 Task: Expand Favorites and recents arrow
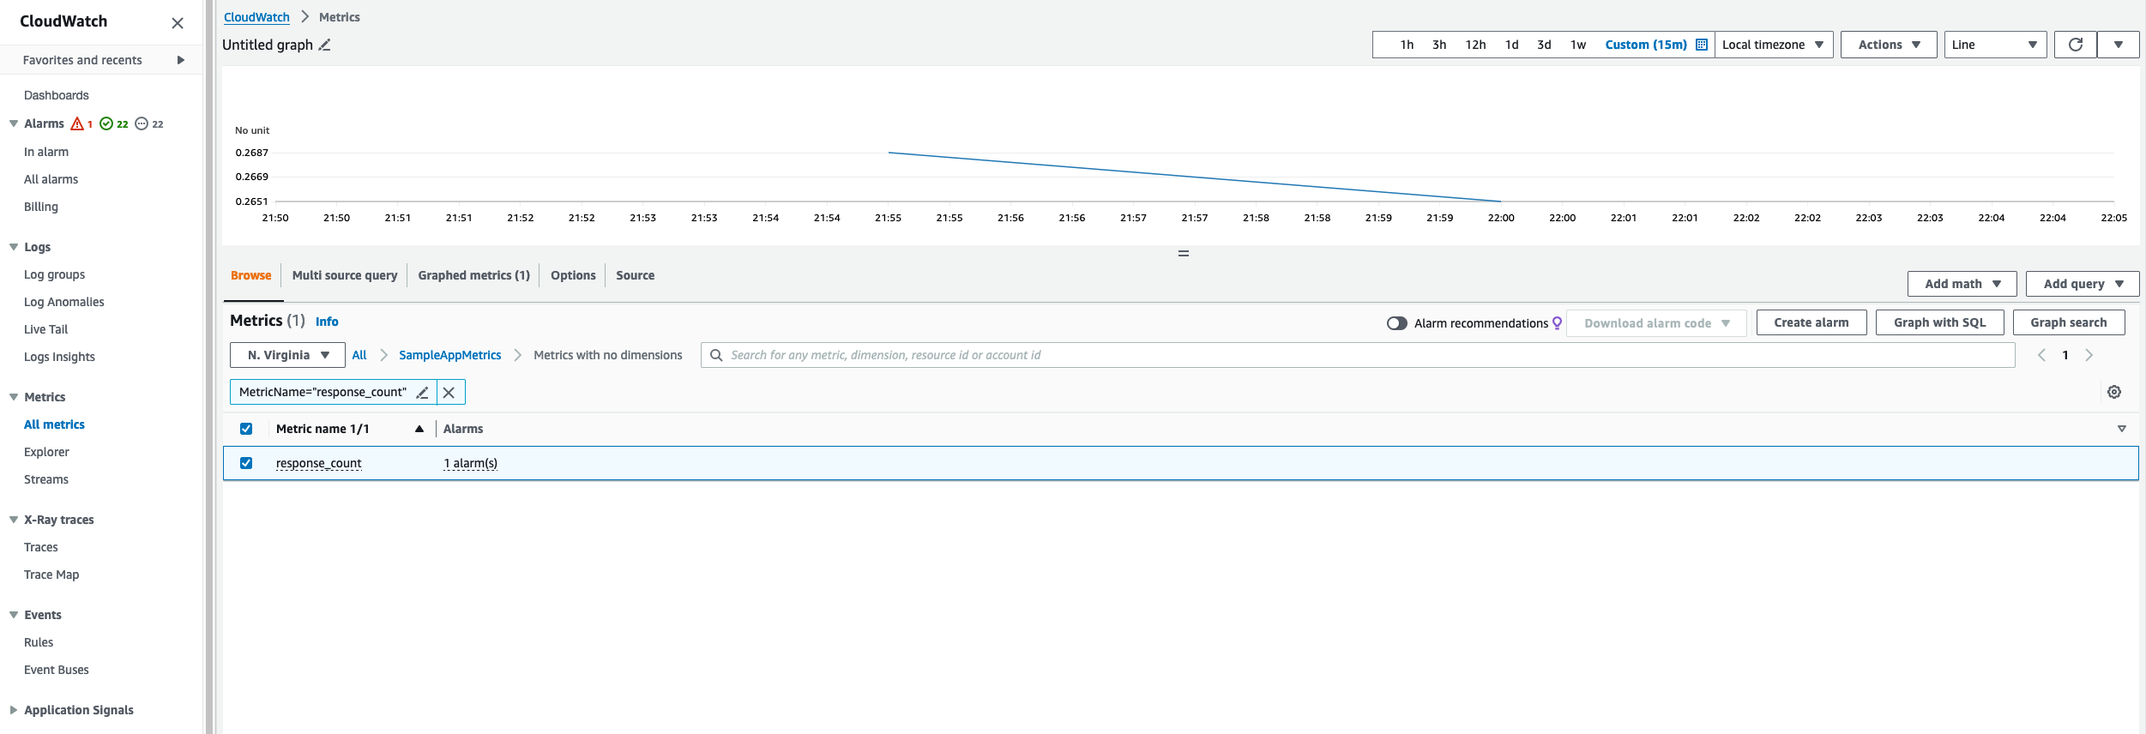(181, 60)
